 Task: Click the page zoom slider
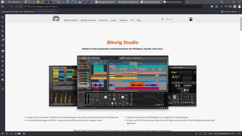pyautogui.click(x=222, y=133)
